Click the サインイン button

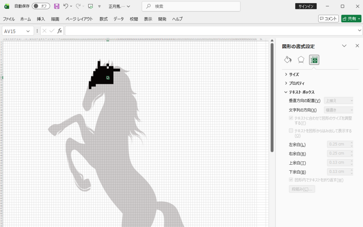point(306,6)
